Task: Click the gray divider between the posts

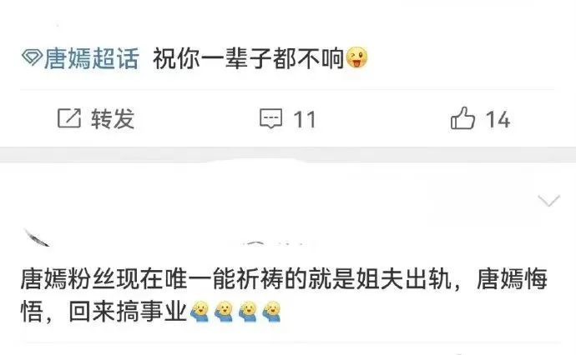Action: coord(288,154)
